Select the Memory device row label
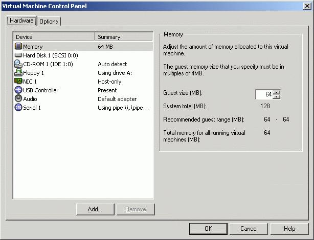 [x=33, y=47]
